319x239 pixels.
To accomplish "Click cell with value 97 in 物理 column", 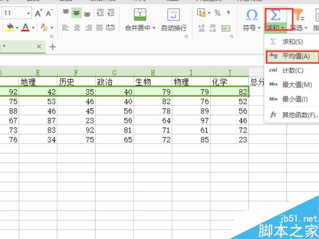I will (x=191, y=120).
